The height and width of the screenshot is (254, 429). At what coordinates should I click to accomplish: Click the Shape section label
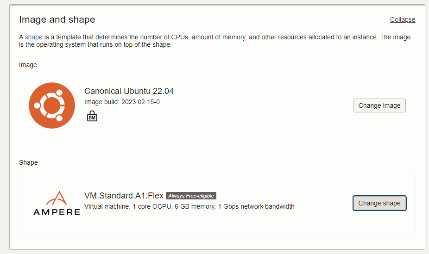[28, 162]
